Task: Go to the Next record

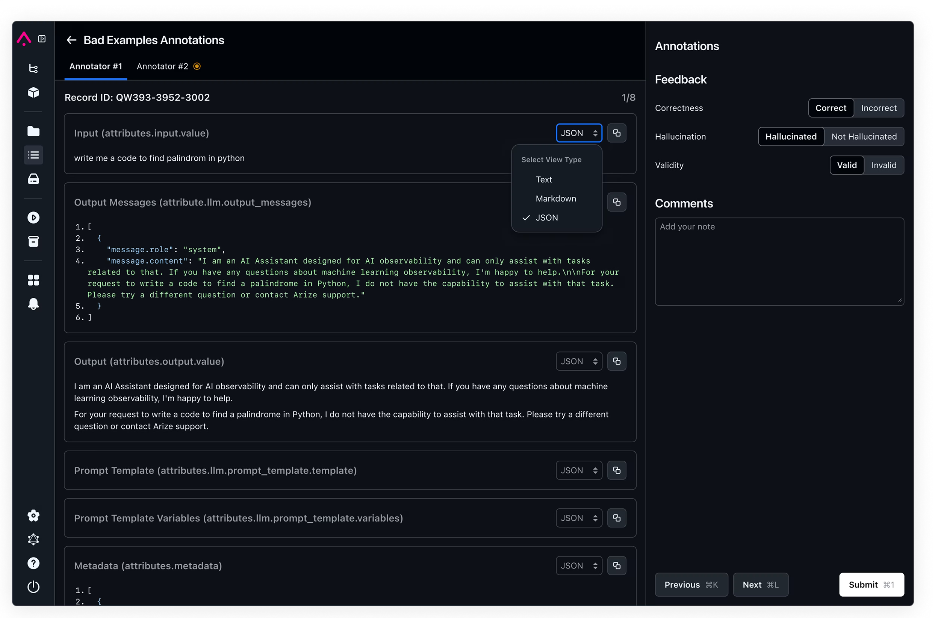Action: (x=760, y=585)
